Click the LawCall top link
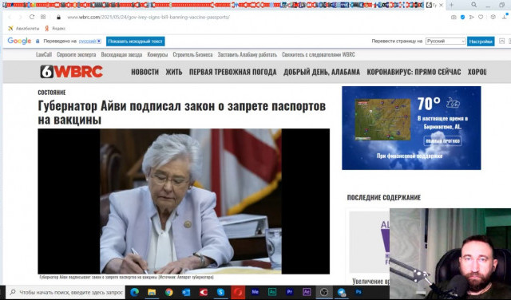The height and width of the screenshot is (300, 511). [x=44, y=55]
